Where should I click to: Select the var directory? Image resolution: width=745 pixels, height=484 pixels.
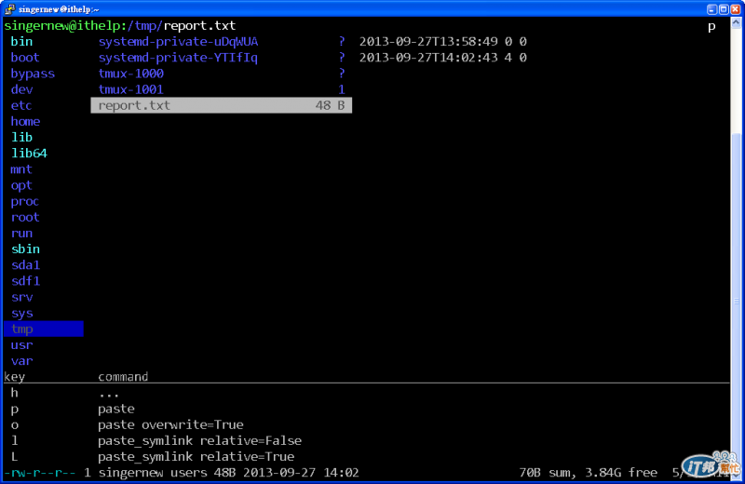(21, 361)
